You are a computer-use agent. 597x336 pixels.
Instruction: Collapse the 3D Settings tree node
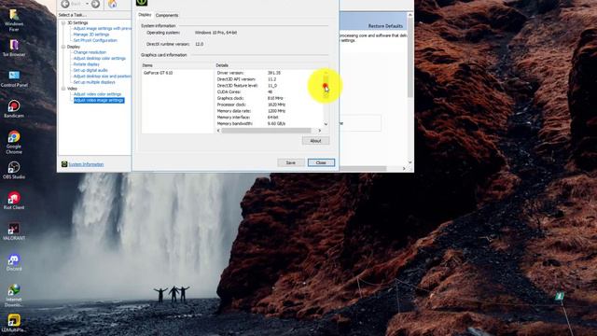pos(63,22)
